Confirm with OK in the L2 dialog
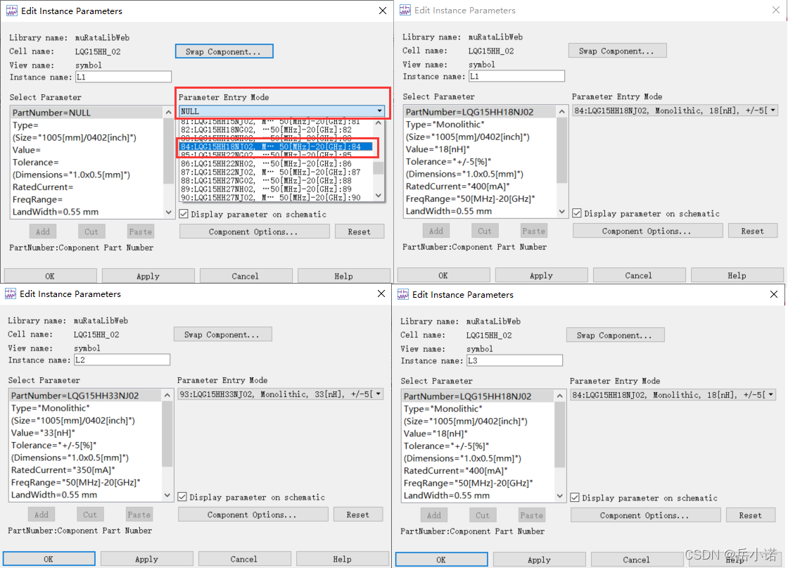Screen dimensions: 788x568 click(x=49, y=559)
